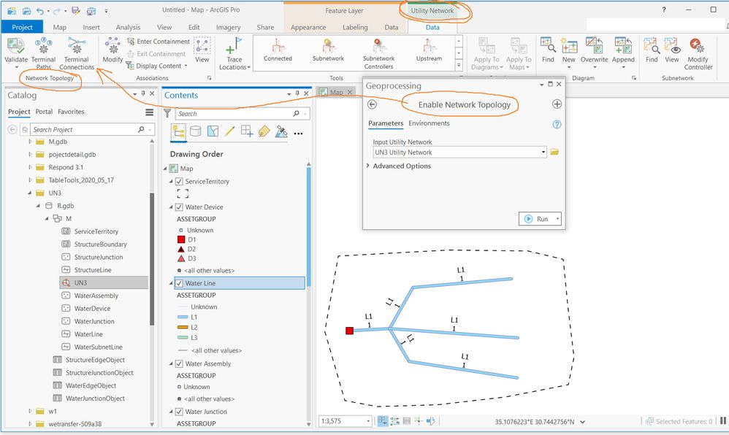Select Upstream trace tool
729x435 pixels.
(429, 50)
